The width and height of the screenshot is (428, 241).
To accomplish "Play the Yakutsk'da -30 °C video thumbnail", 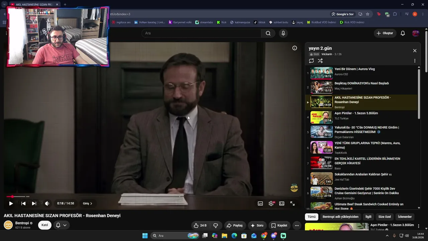I will pyautogui.click(x=321, y=132).
